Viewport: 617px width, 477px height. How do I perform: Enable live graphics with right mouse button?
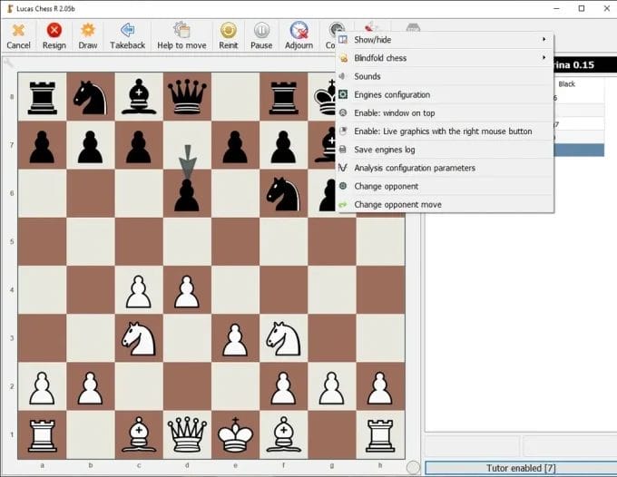coord(443,131)
